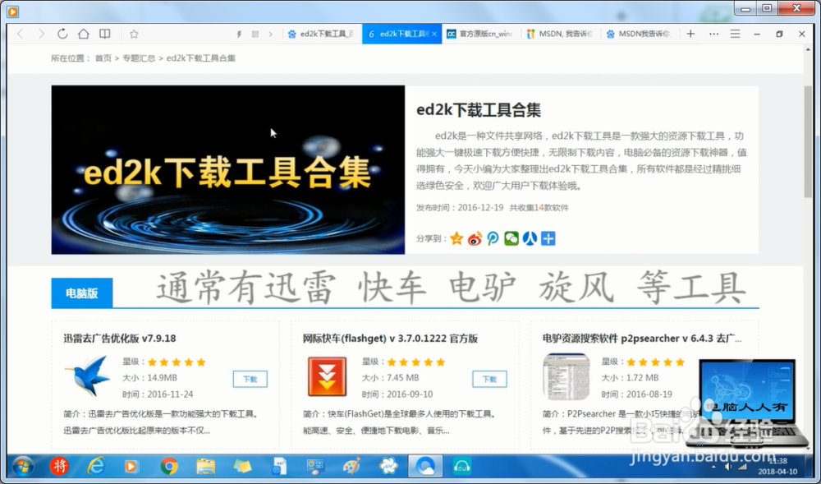Open the grid apps icon in toolbar
821x484 pixels.
coord(255,34)
